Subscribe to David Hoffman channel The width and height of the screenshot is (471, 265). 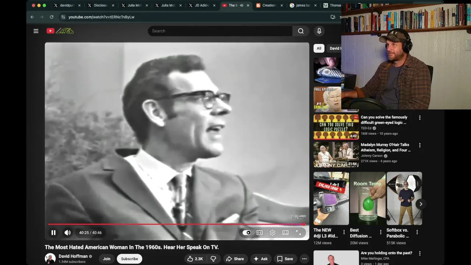coord(130,259)
